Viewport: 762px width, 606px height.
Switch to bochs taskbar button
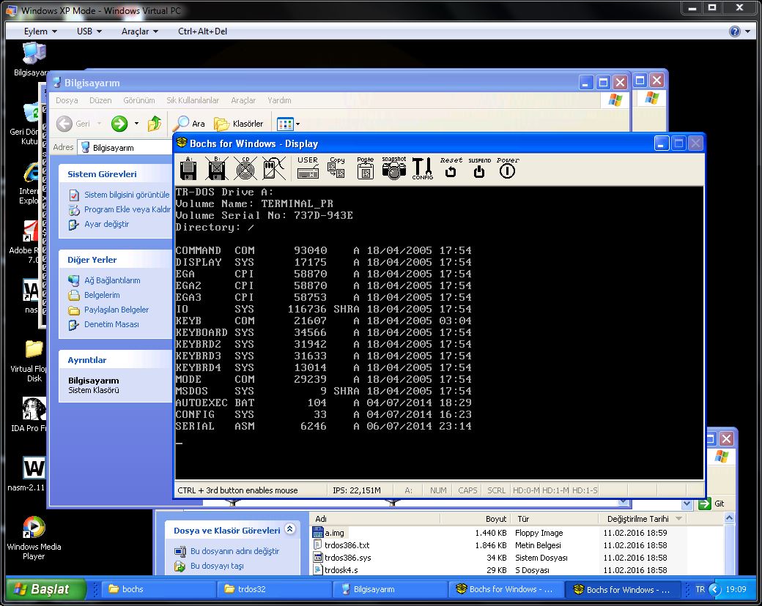(x=157, y=589)
